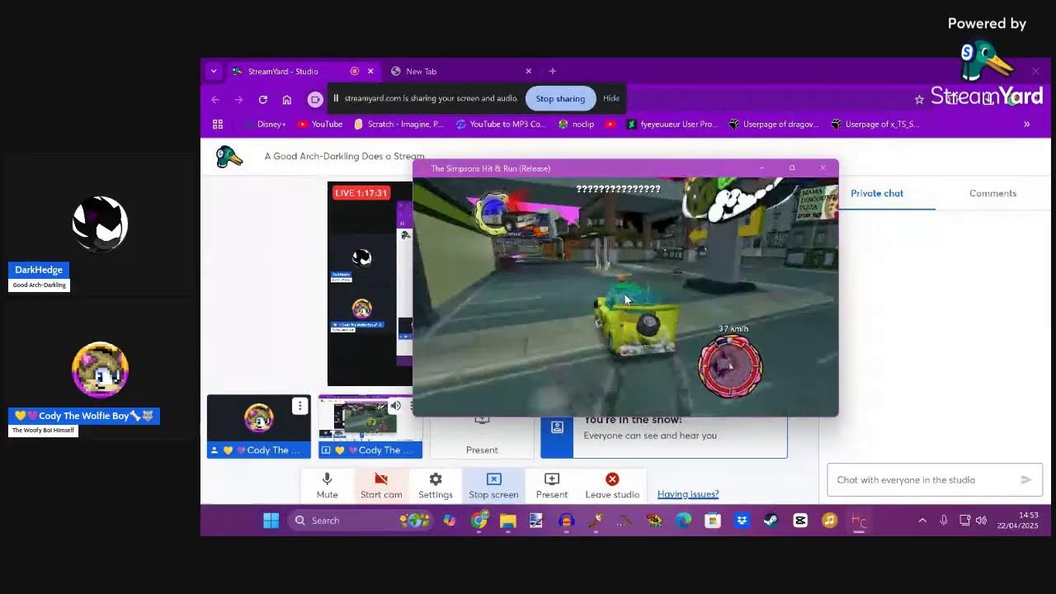Open the music note app in taskbar

pyautogui.click(x=829, y=521)
